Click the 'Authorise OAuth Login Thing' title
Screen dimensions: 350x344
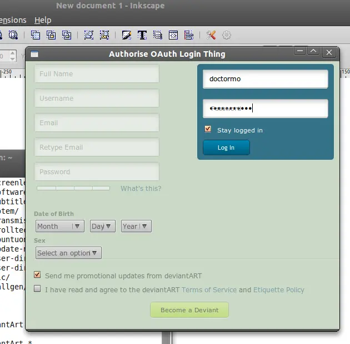pos(167,54)
